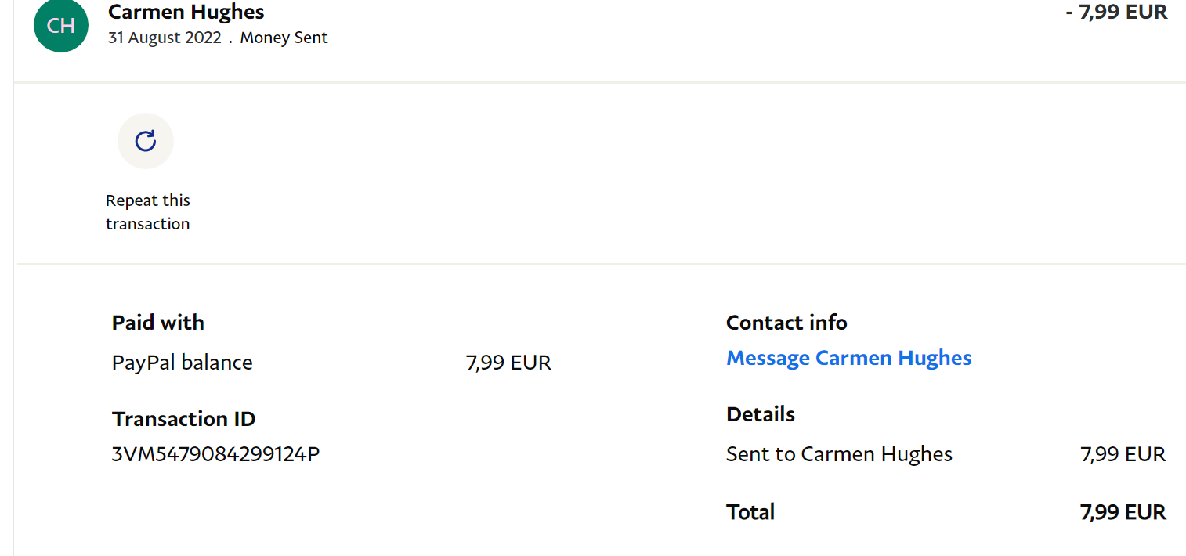Click the Sent to amount 7,99 EUR
This screenshot has width=1186, height=556.
point(1123,454)
